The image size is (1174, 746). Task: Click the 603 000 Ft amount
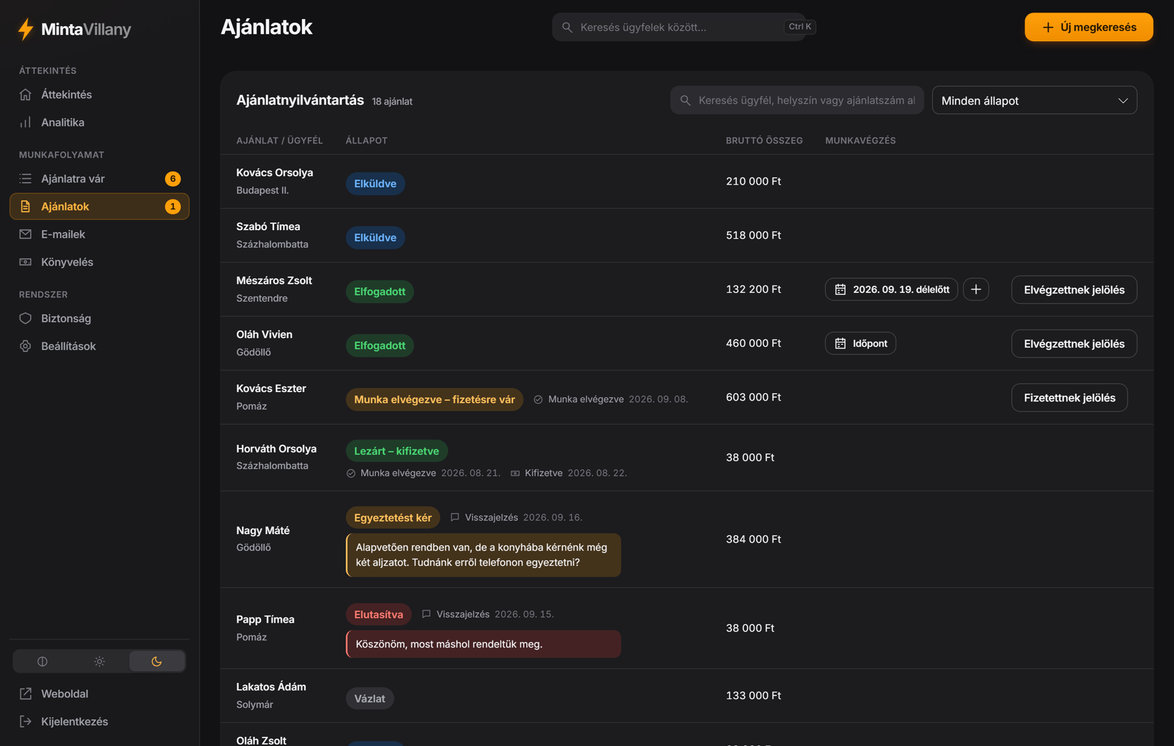tap(753, 397)
